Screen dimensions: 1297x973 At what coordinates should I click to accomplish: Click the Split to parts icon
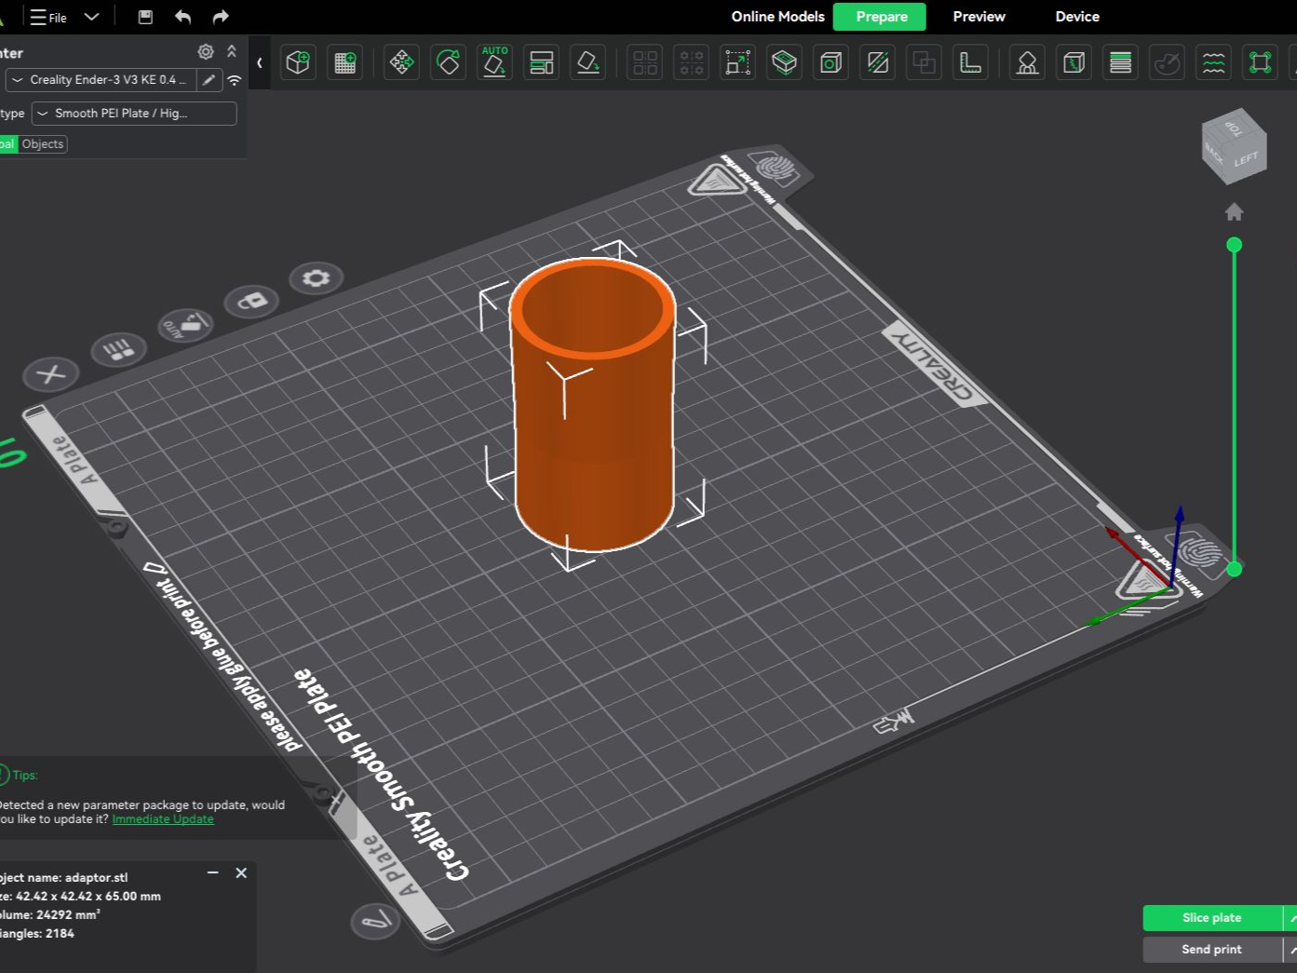click(691, 62)
